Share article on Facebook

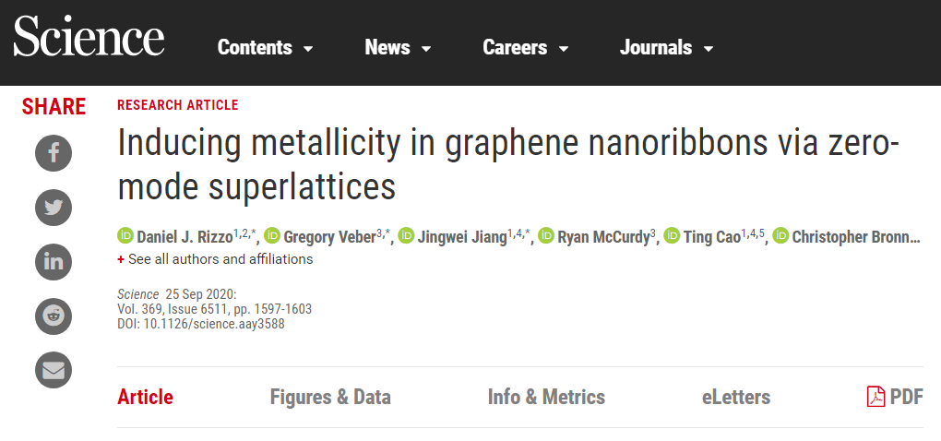click(x=54, y=152)
